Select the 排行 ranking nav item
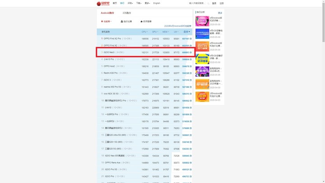325x183 pixels. click(122, 3)
